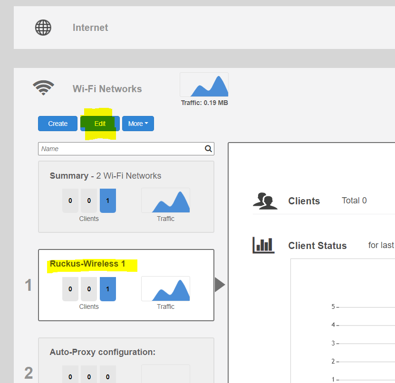Image resolution: width=395 pixels, height=383 pixels.
Task: Focus the Name search input field
Action: pos(121,149)
